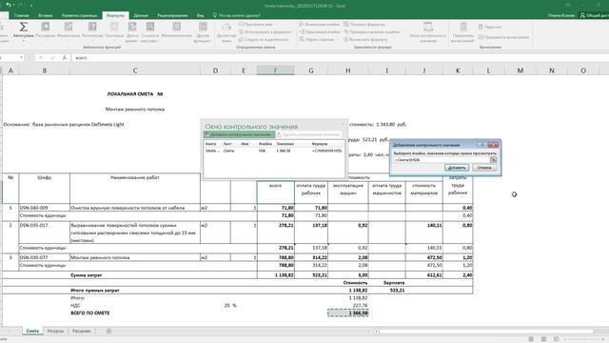
Task: Click the range selector icon in dialog
Action: (x=493, y=160)
